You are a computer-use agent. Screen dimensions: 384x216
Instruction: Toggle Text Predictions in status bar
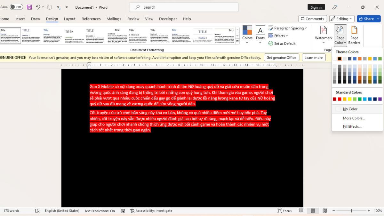pyautogui.click(x=100, y=211)
